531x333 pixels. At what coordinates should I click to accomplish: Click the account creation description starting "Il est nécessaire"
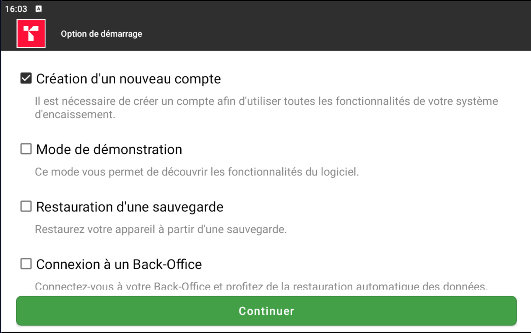[266, 102]
